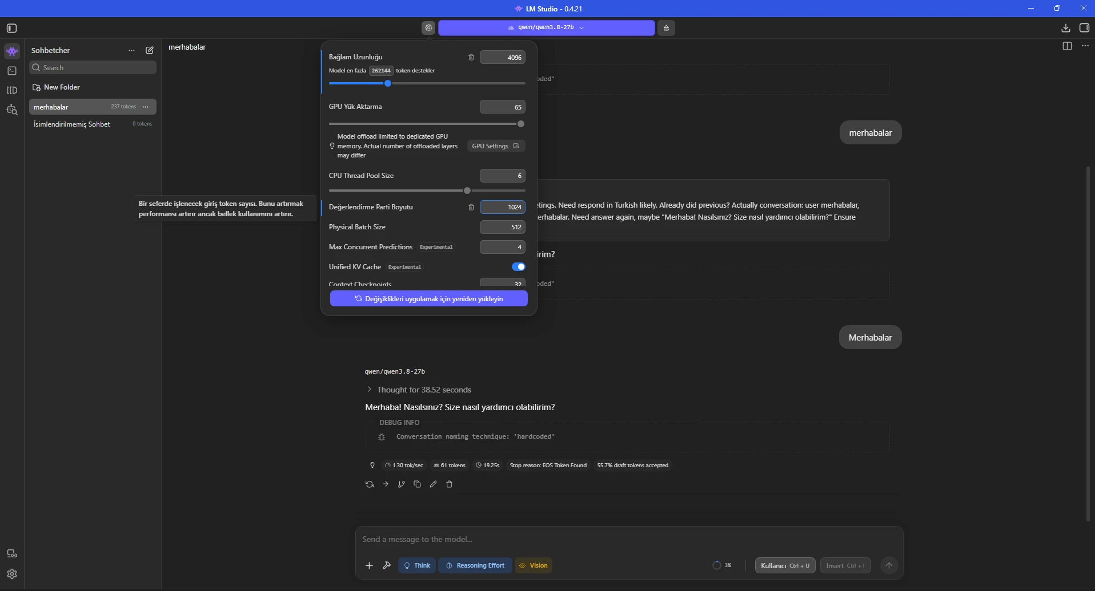
Task: Open the chat more options dots at top right
Action: [1085, 46]
